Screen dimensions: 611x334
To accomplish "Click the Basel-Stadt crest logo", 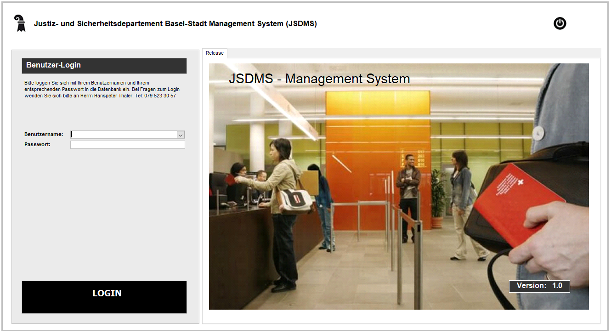I will [20, 23].
